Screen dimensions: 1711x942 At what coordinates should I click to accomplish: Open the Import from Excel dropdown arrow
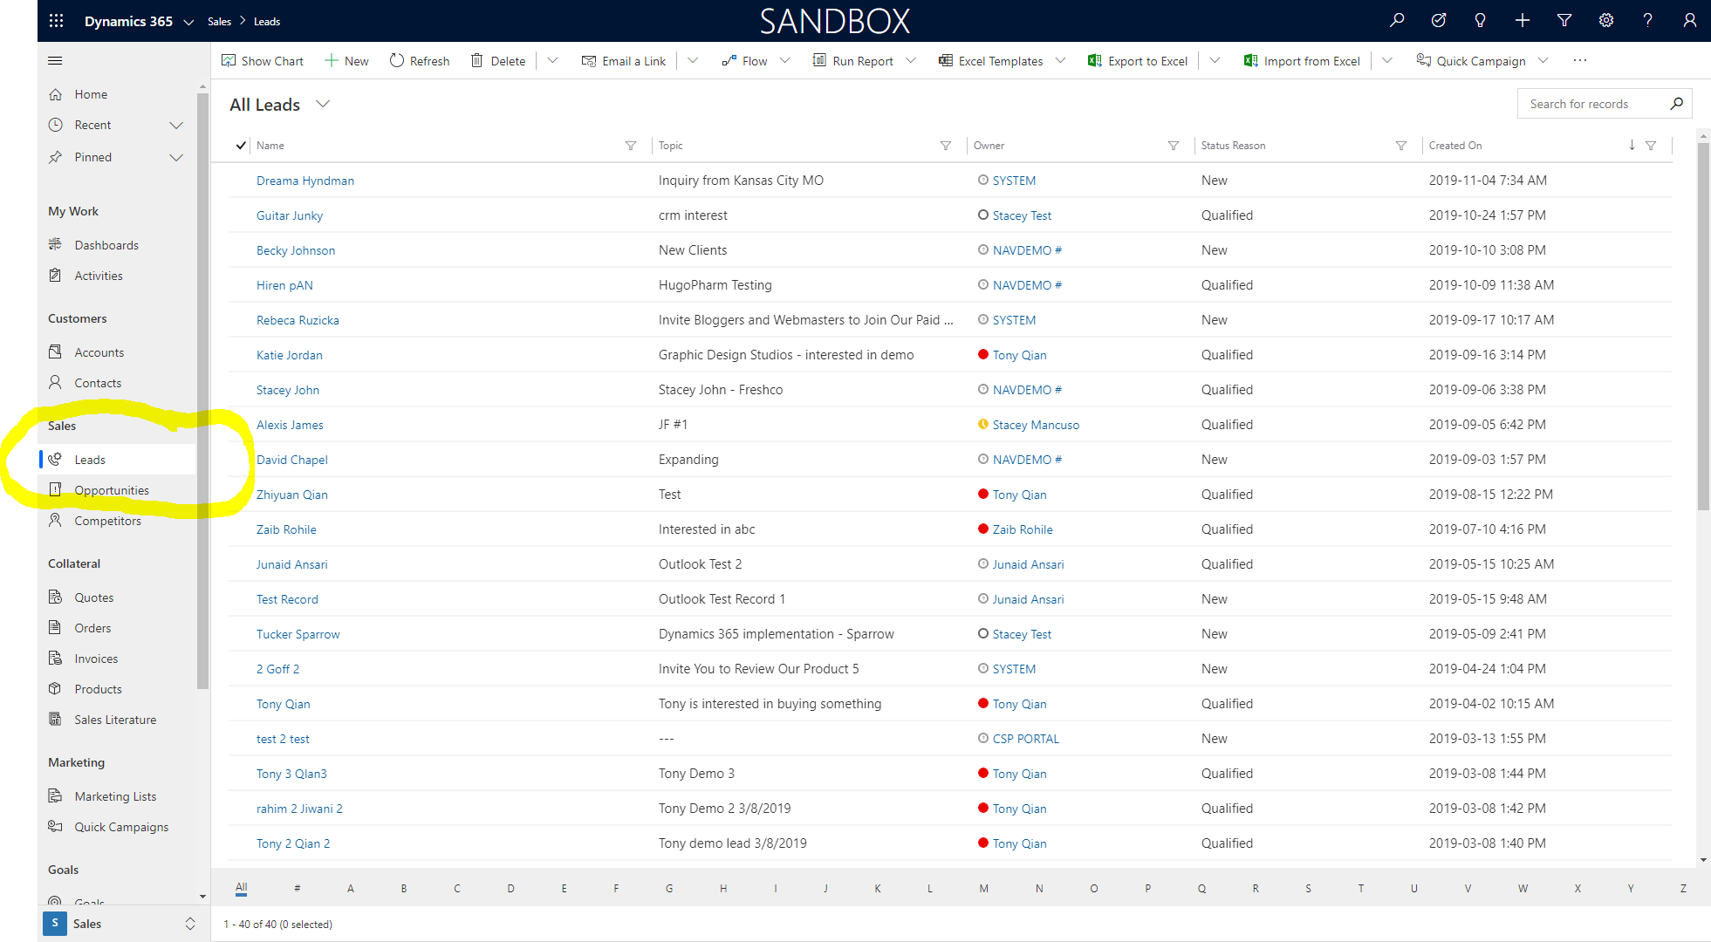click(x=1387, y=60)
